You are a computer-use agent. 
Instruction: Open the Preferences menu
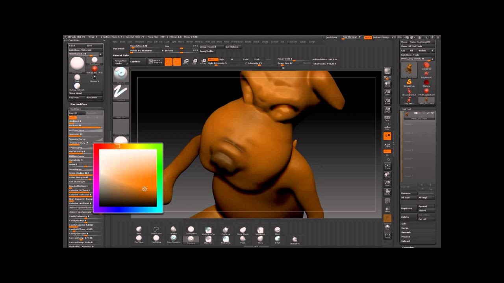pos(237,42)
